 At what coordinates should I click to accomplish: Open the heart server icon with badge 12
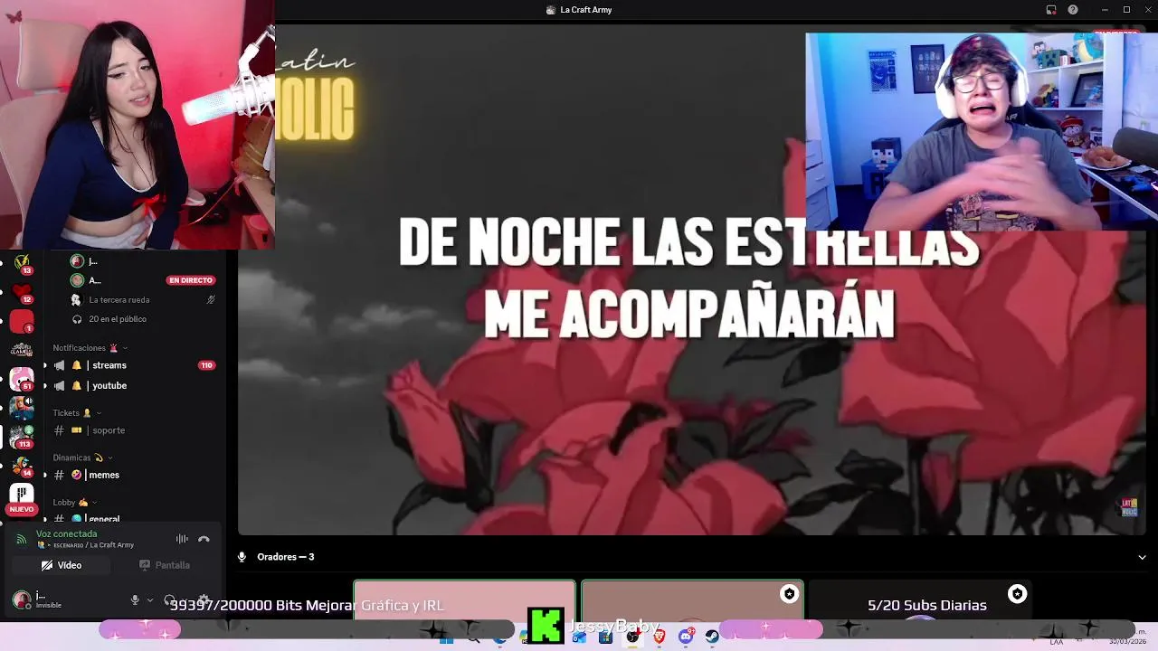(22, 292)
